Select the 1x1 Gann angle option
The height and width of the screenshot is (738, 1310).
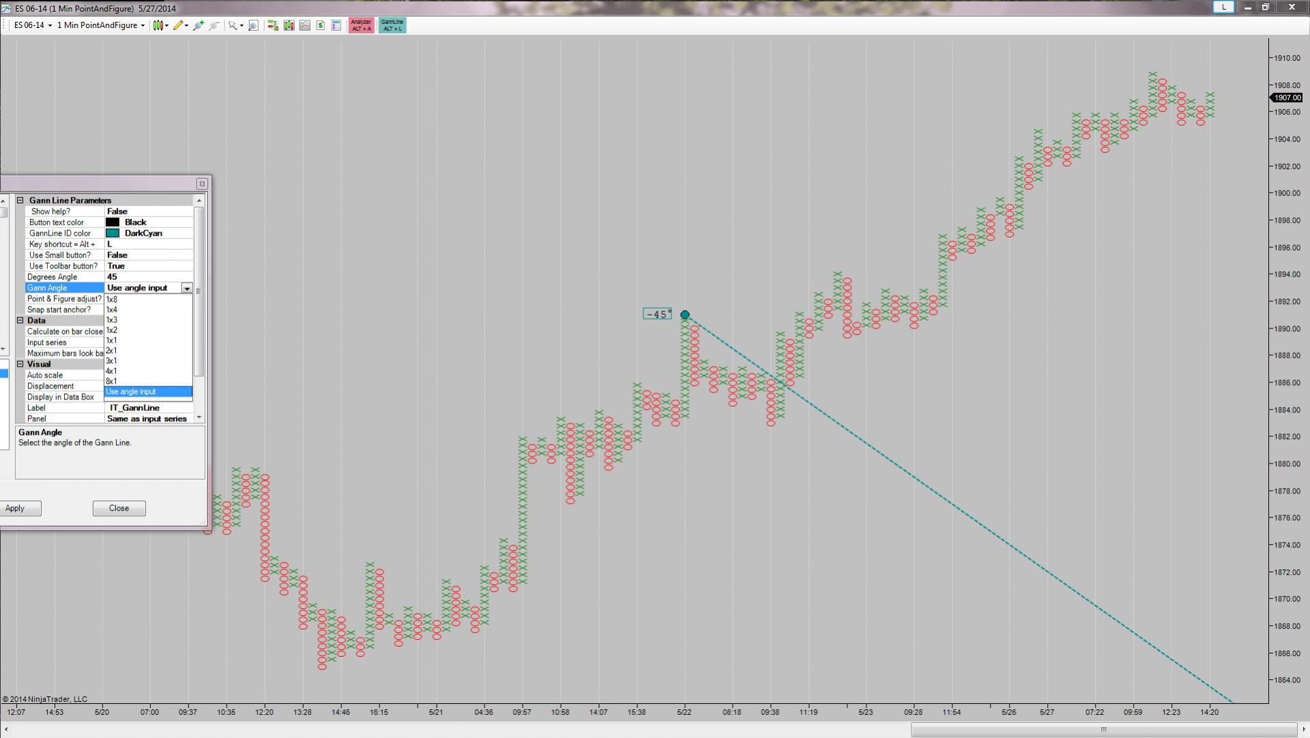click(x=112, y=341)
